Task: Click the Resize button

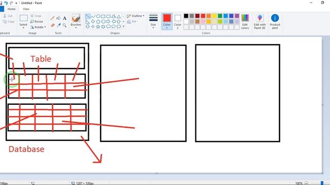Action: [37, 22]
